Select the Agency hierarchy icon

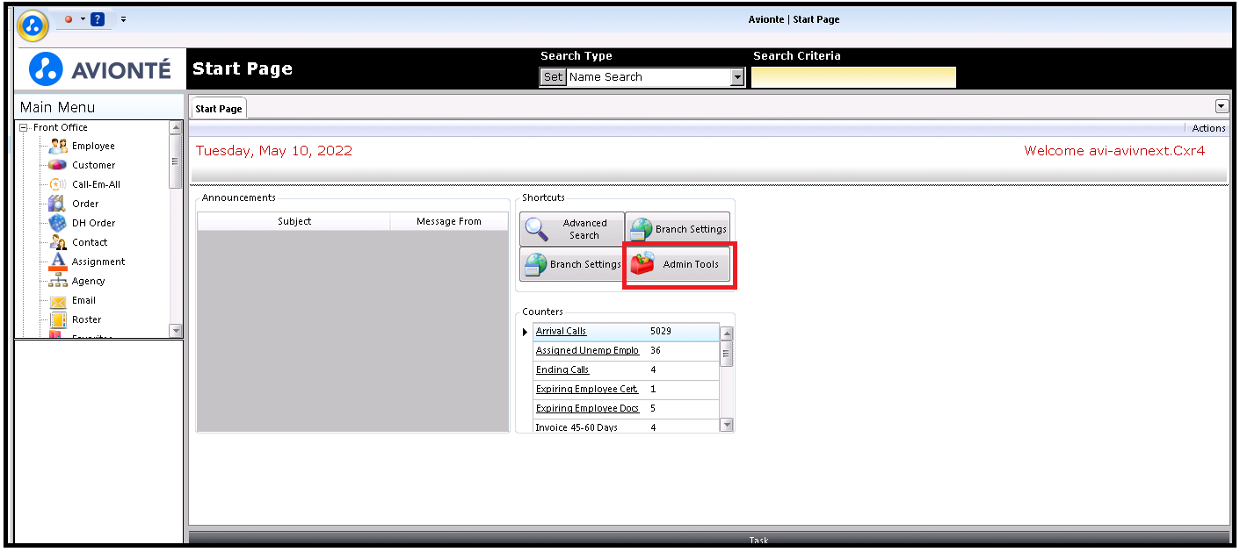(58, 281)
